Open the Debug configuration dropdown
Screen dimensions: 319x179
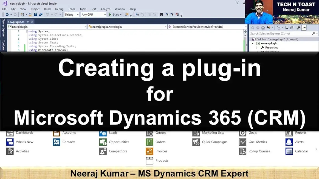[72, 15]
